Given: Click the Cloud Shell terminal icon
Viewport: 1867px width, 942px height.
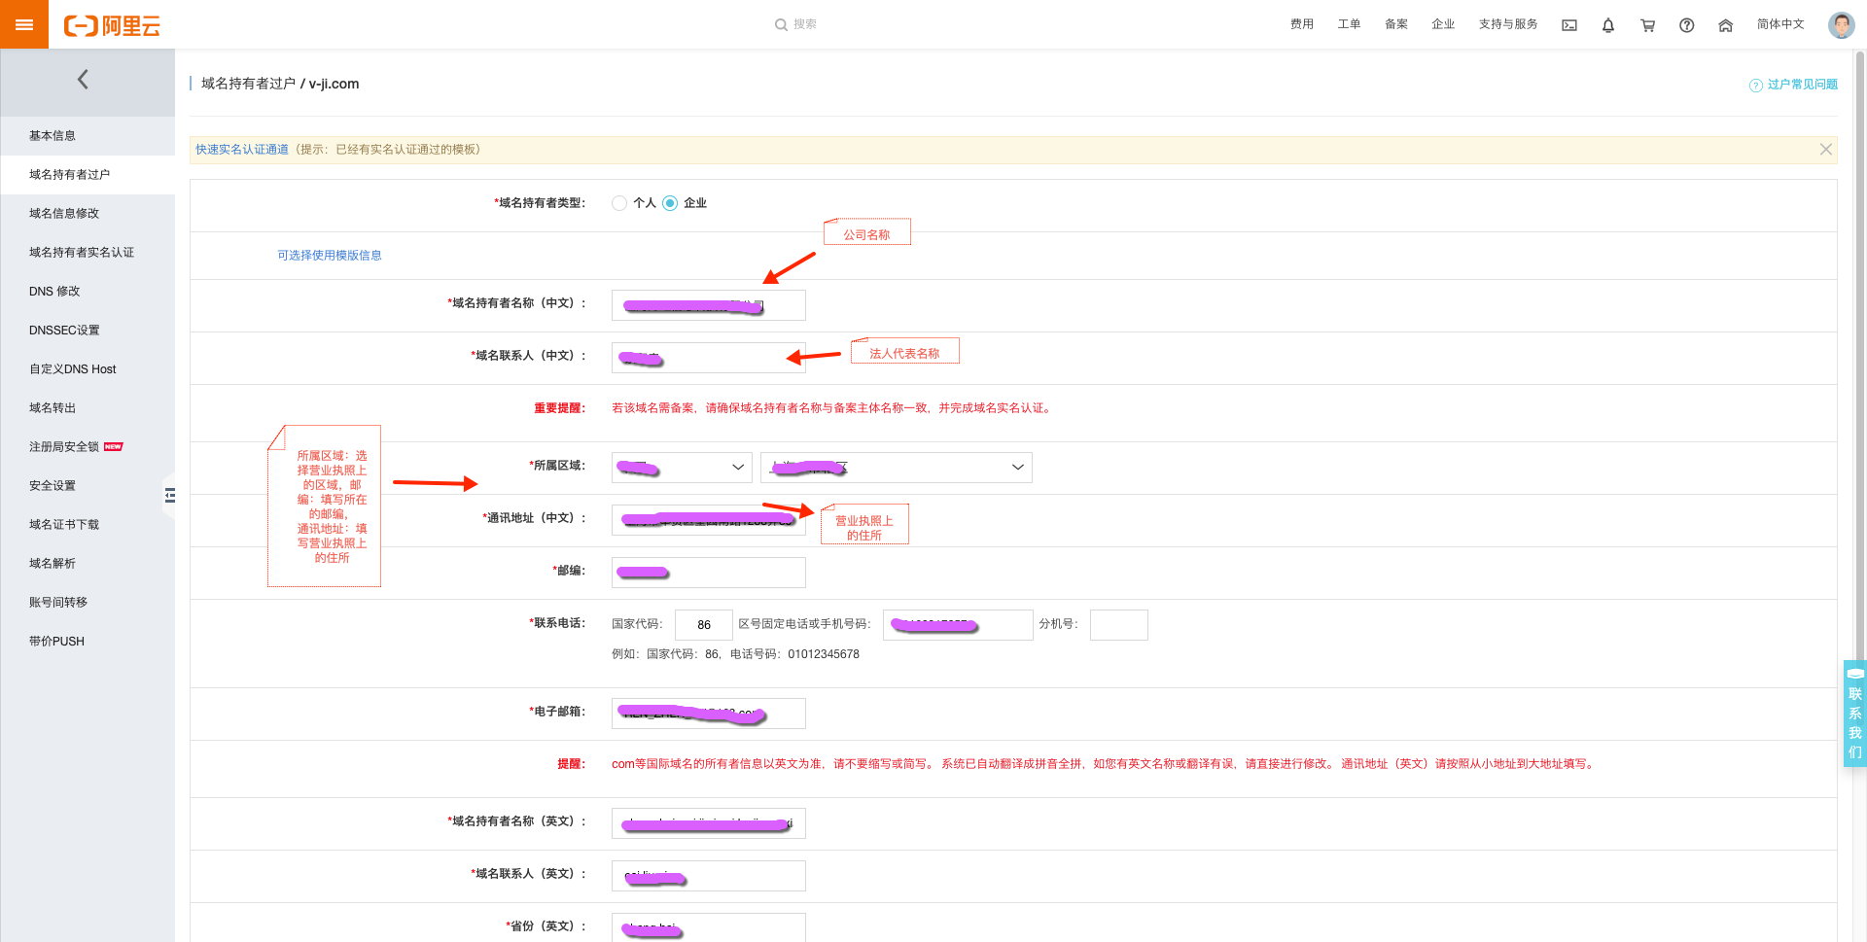Looking at the screenshot, I should [1569, 25].
